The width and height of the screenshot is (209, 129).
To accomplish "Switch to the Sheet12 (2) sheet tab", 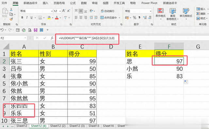I will (58, 126).
